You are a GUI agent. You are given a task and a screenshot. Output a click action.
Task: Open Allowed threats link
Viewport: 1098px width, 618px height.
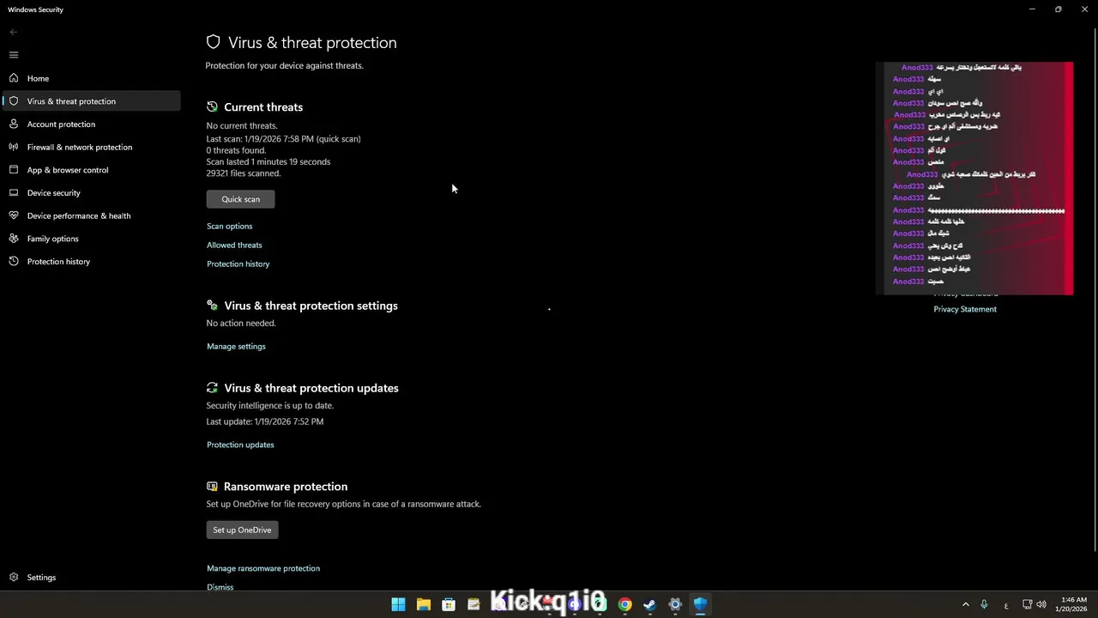pyautogui.click(x=234, y=245)
